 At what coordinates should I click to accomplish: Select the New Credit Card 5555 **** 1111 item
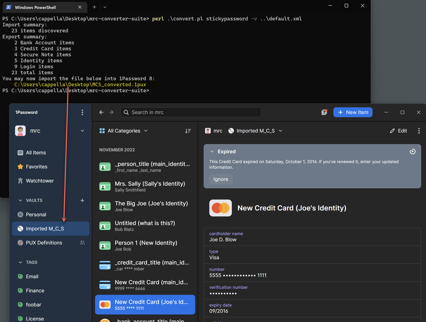[145, 305]
